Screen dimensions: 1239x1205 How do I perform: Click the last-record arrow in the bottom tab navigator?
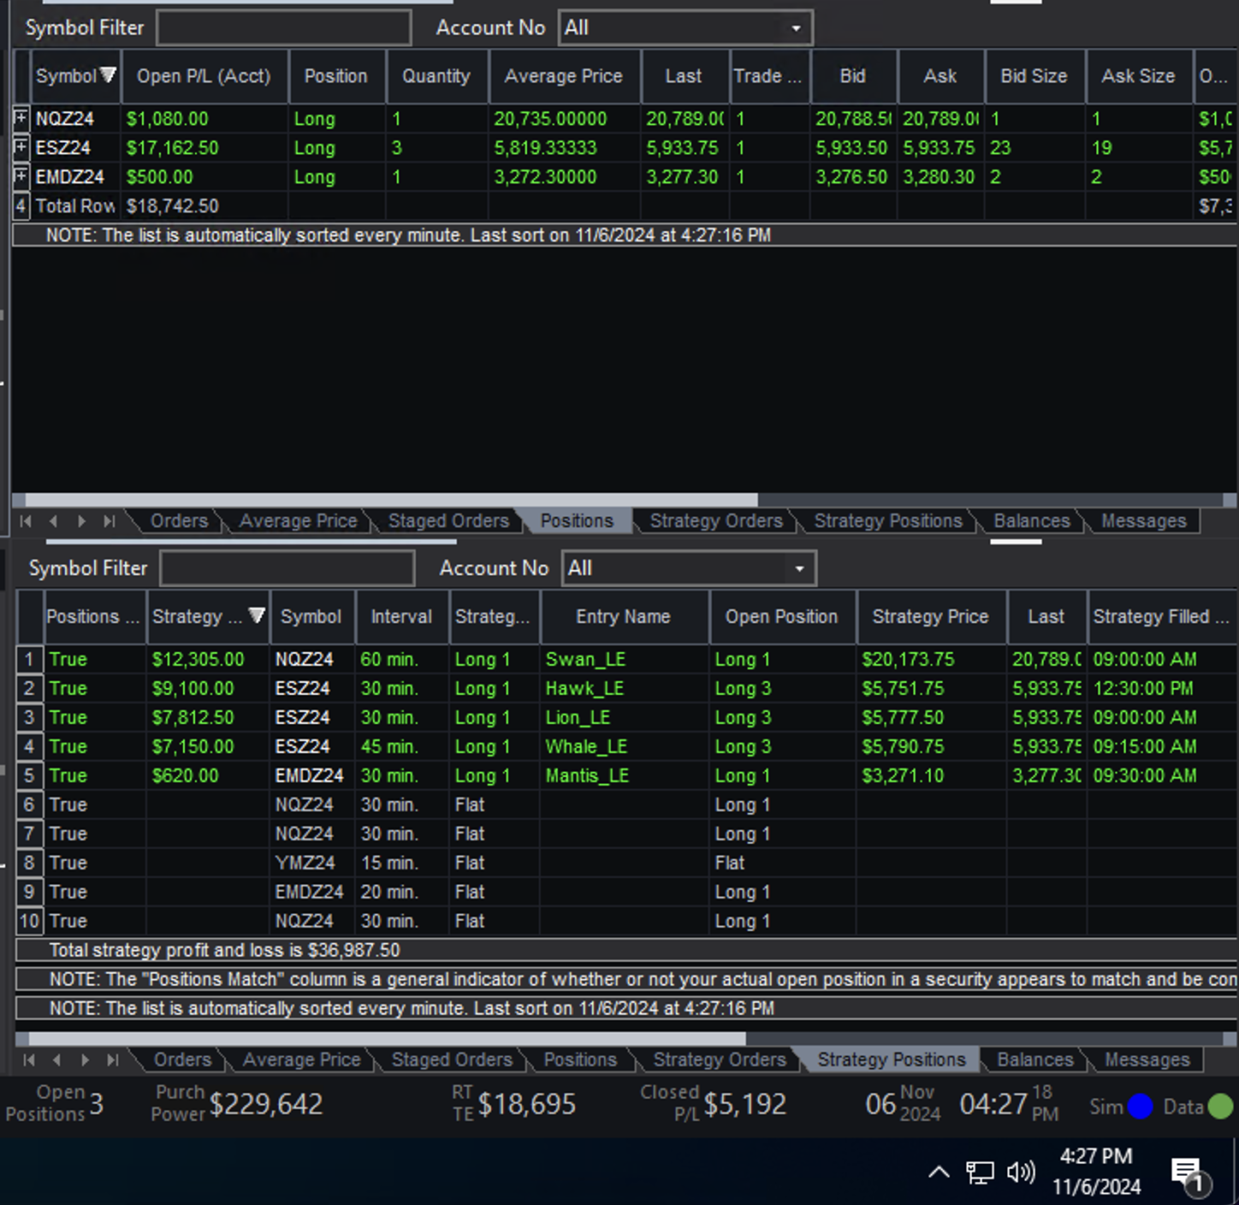click(x=112, y=1060)
